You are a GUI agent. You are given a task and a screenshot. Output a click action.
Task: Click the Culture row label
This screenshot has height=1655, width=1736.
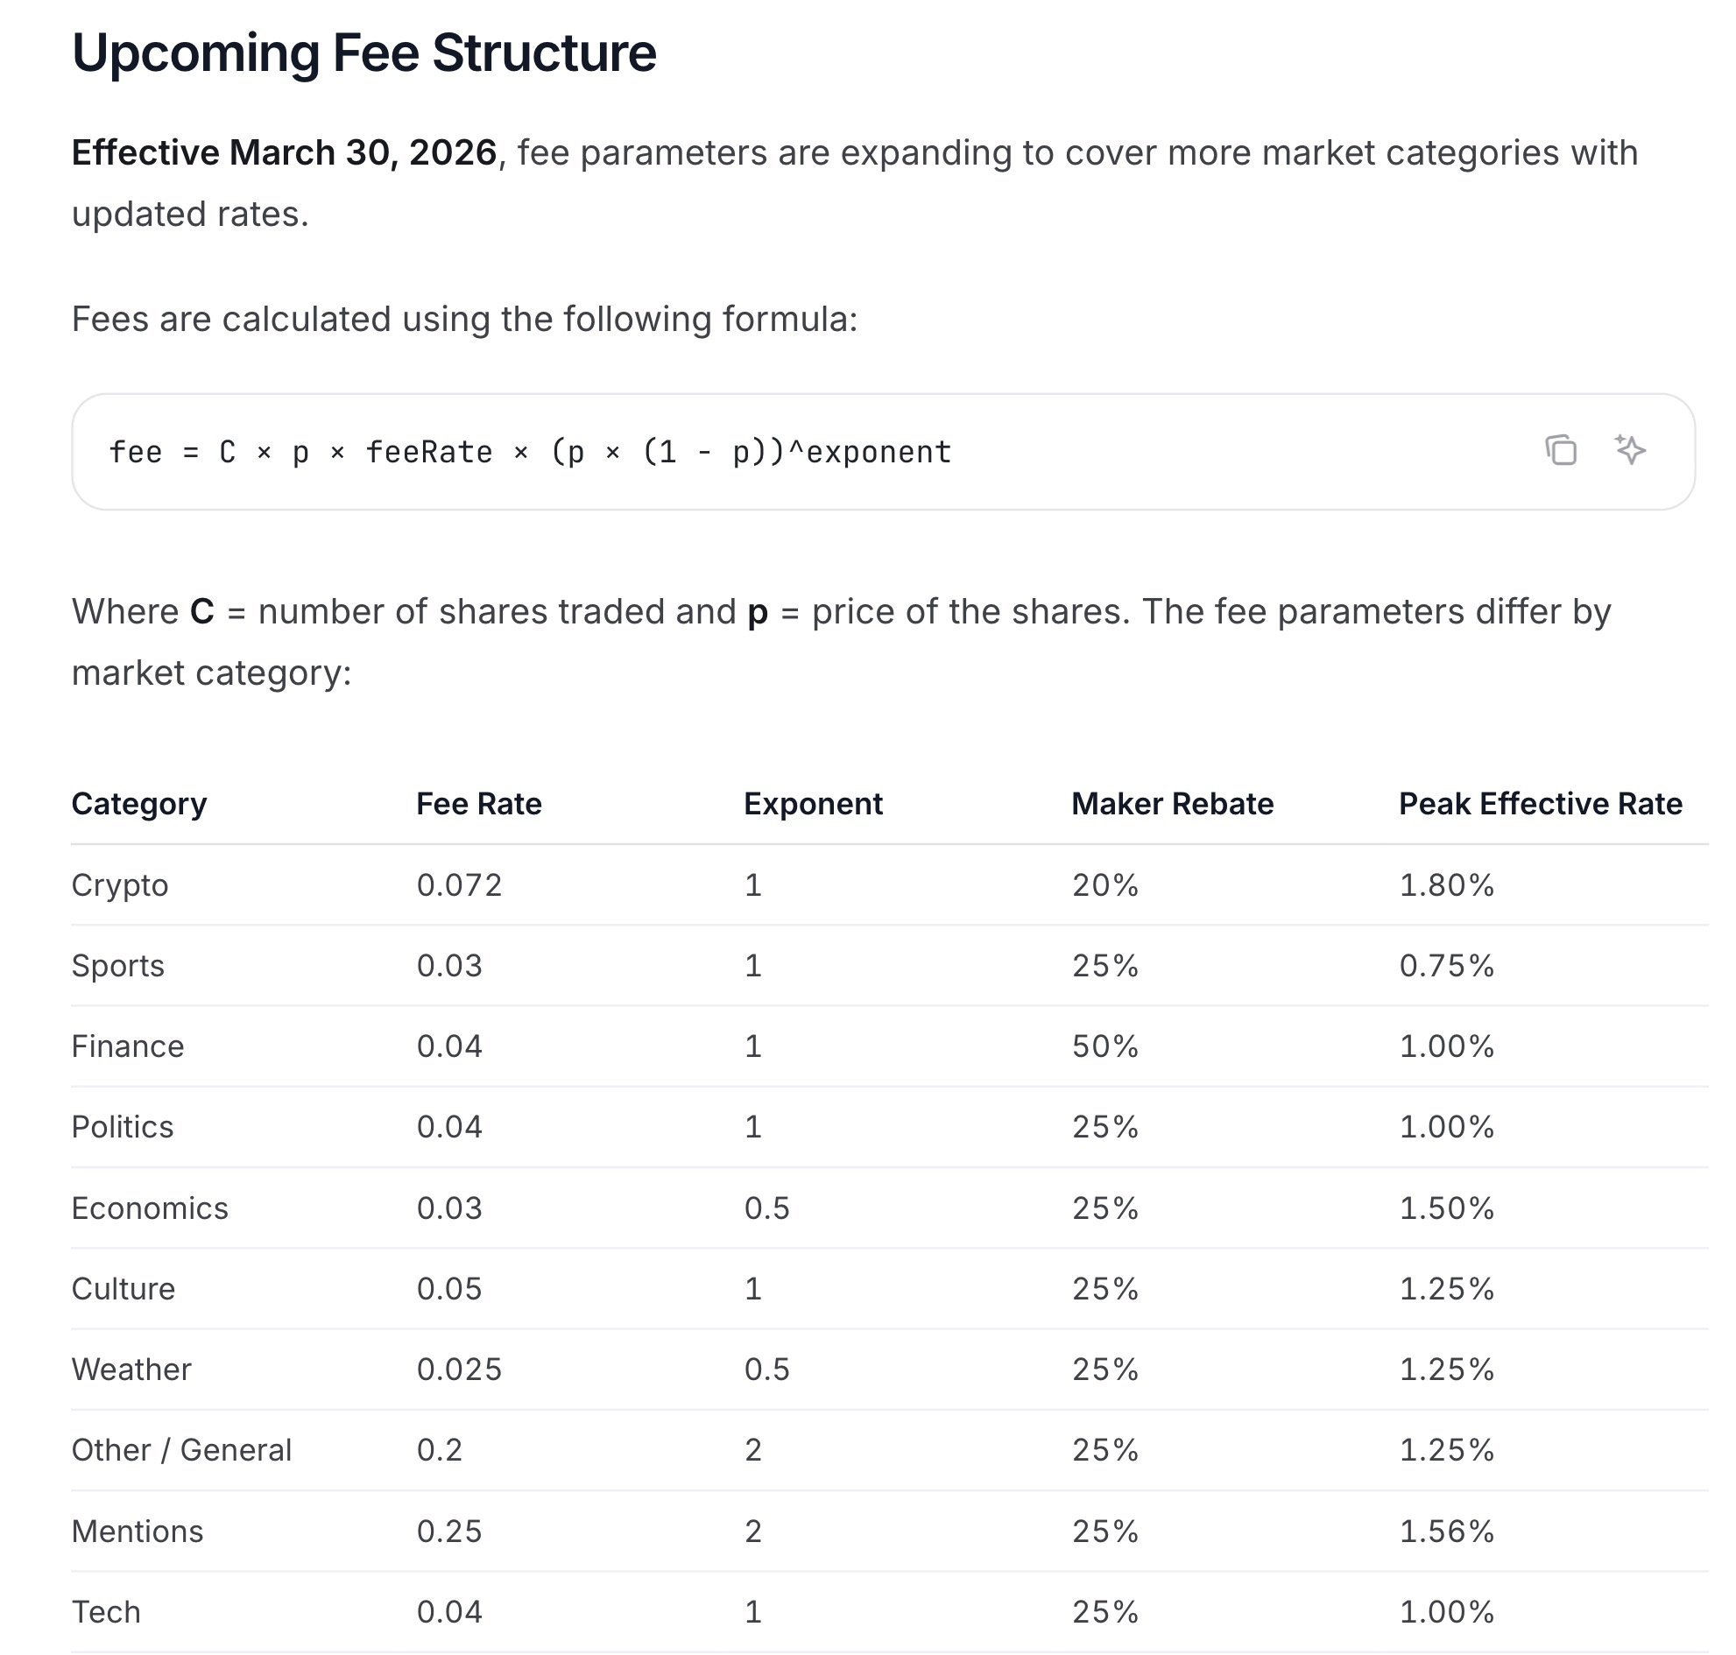coord(123,1289)
